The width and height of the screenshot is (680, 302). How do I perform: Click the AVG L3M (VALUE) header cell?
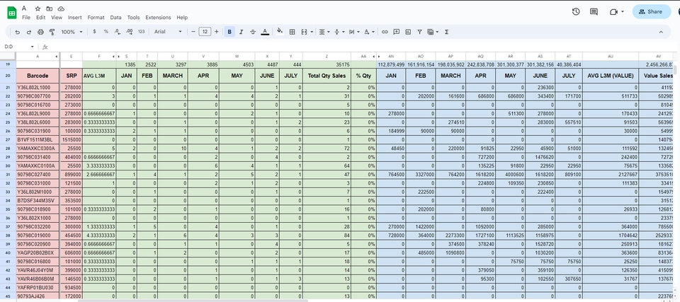coord(610,76)
